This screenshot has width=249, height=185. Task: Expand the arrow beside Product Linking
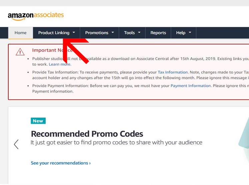point(74,33)
